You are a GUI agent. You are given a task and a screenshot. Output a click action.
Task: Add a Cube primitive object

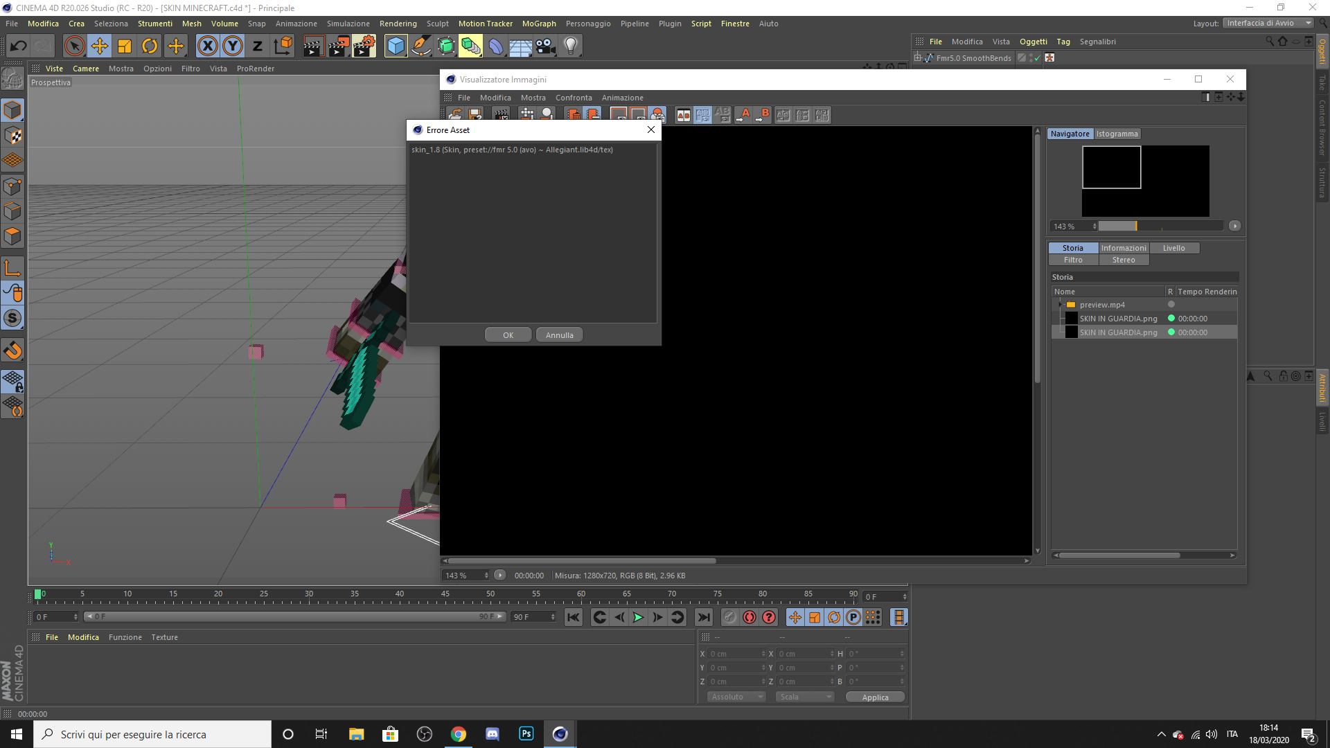coord(396,46)
